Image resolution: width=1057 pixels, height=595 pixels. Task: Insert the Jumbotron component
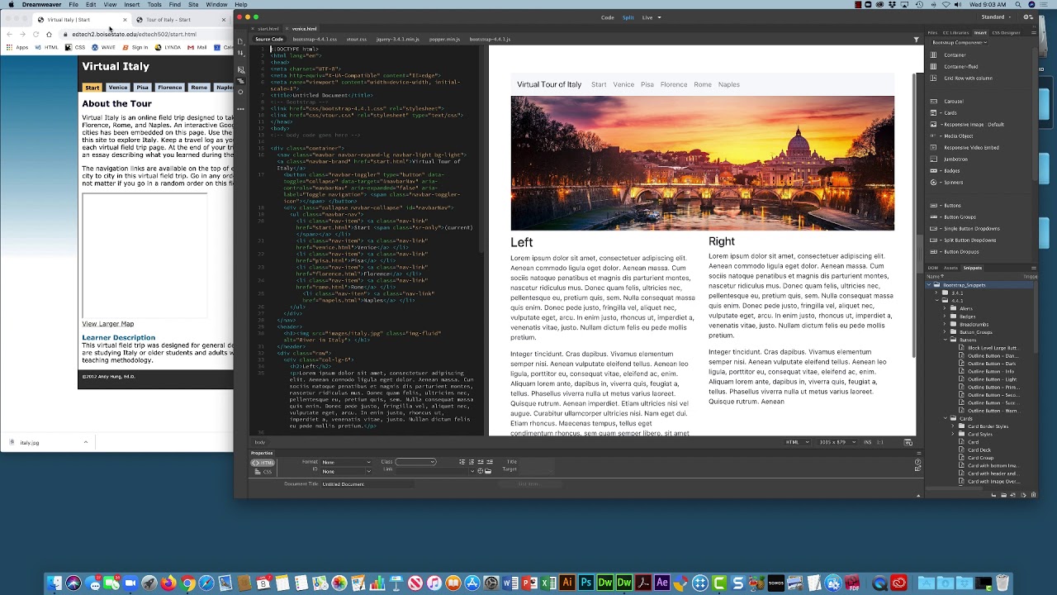955,159
